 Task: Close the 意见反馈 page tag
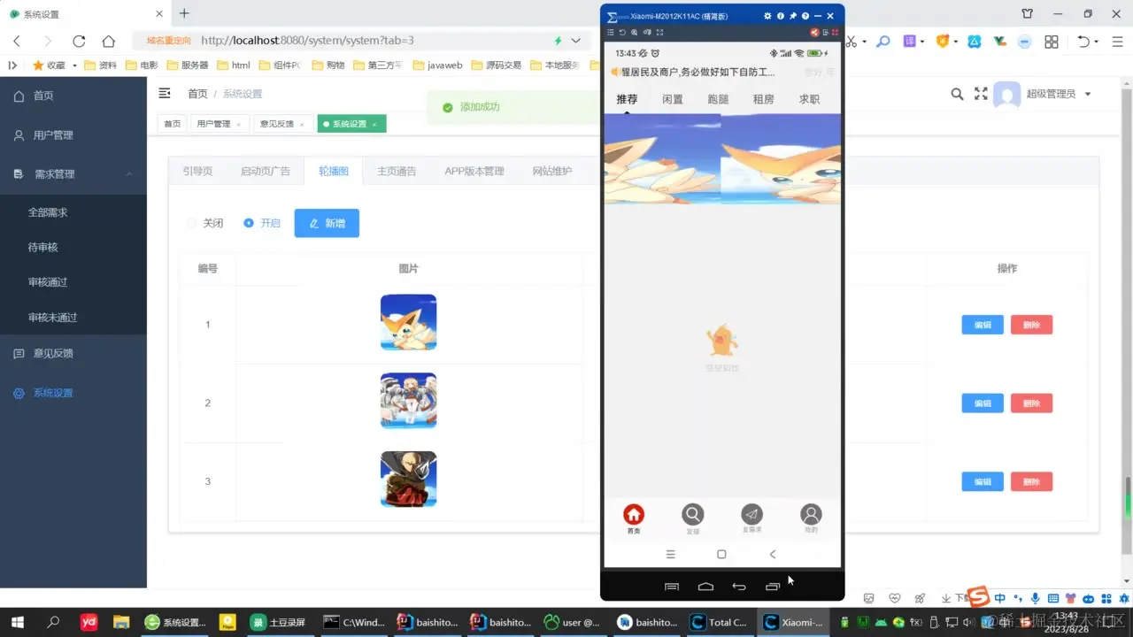click(x=302, y=125)
